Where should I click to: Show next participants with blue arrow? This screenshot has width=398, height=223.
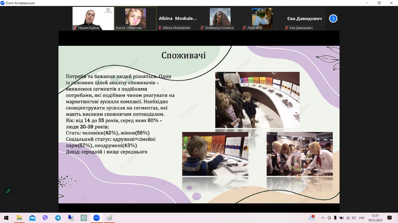pos(333,19)
